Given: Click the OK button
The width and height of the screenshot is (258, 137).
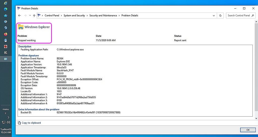Looking at the screenshot, I should 248,130.
